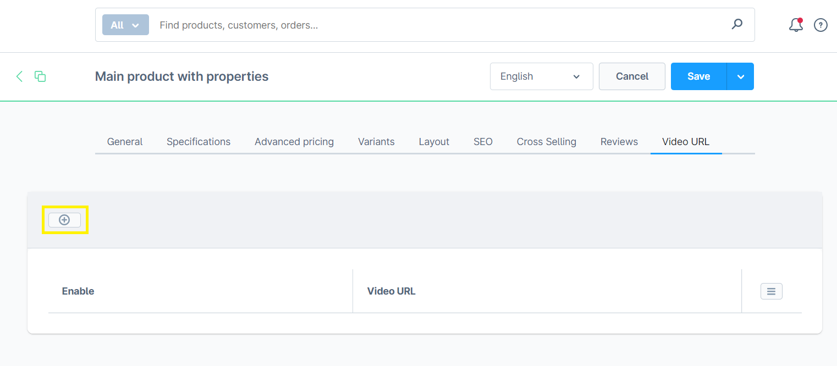Click the Save button
The image size is (837, 366).
click(698, 76)
